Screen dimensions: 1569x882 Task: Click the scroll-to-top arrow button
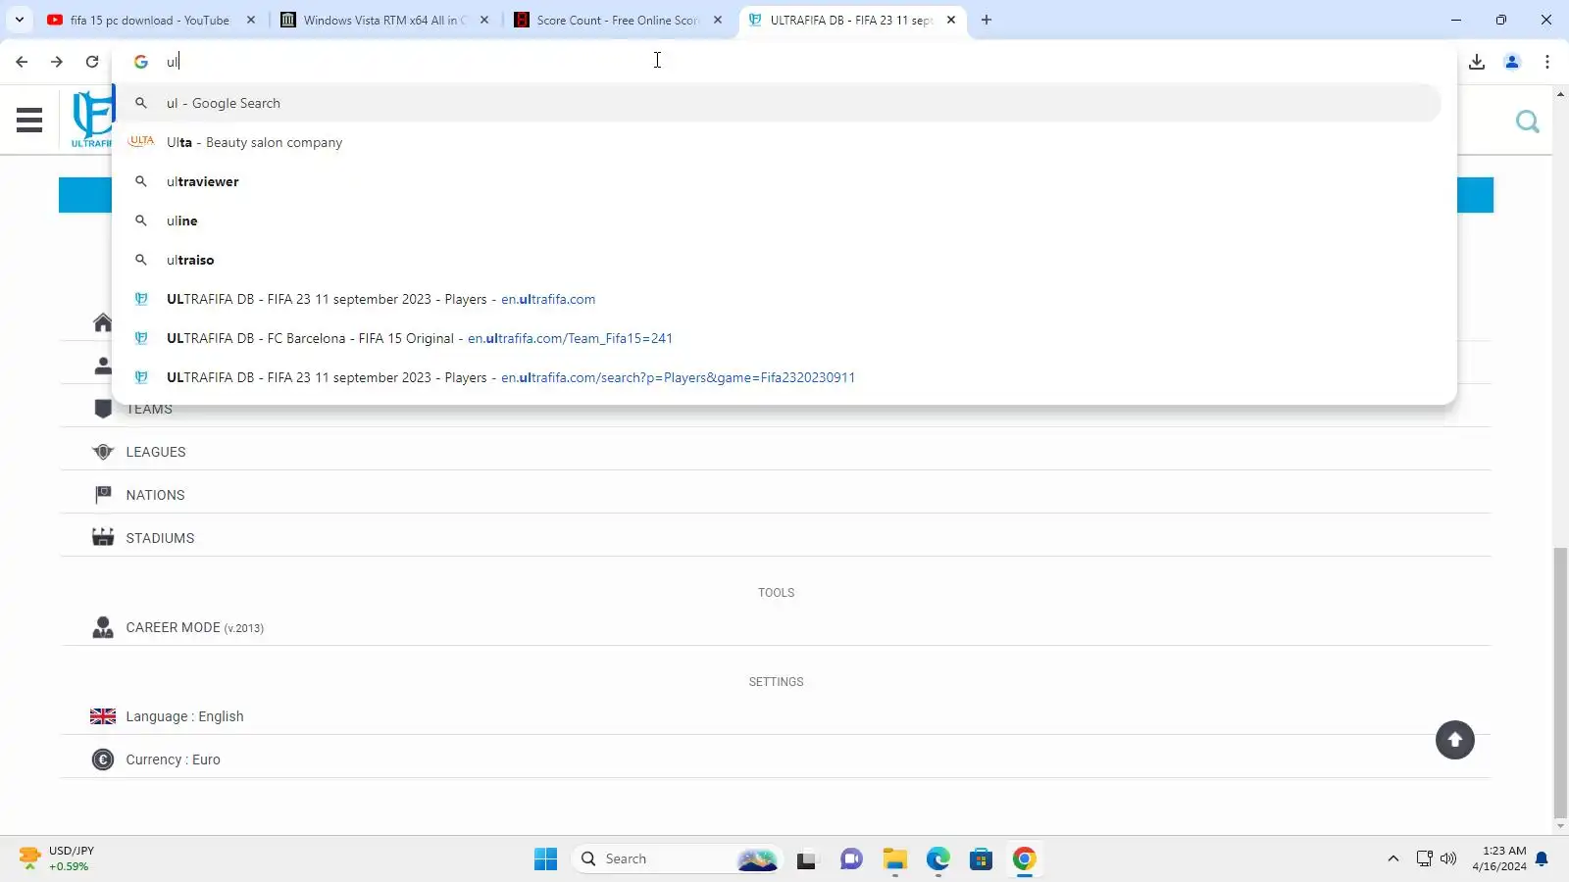coord(1455,740)
